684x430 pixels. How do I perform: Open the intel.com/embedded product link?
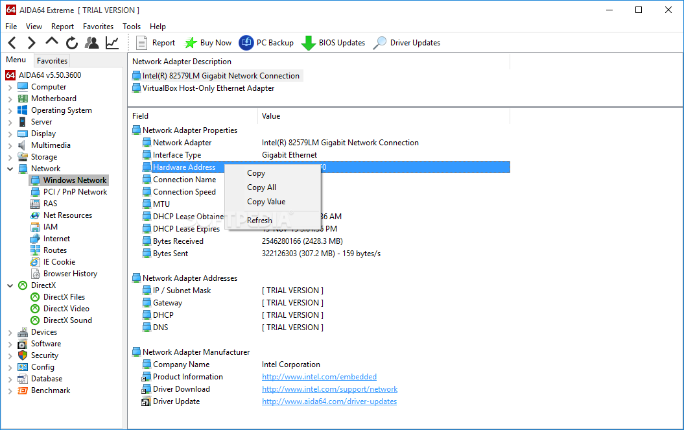pyautogui.click(x=320, y=377)
